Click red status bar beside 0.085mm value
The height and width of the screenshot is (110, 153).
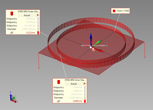click(85, 101)
